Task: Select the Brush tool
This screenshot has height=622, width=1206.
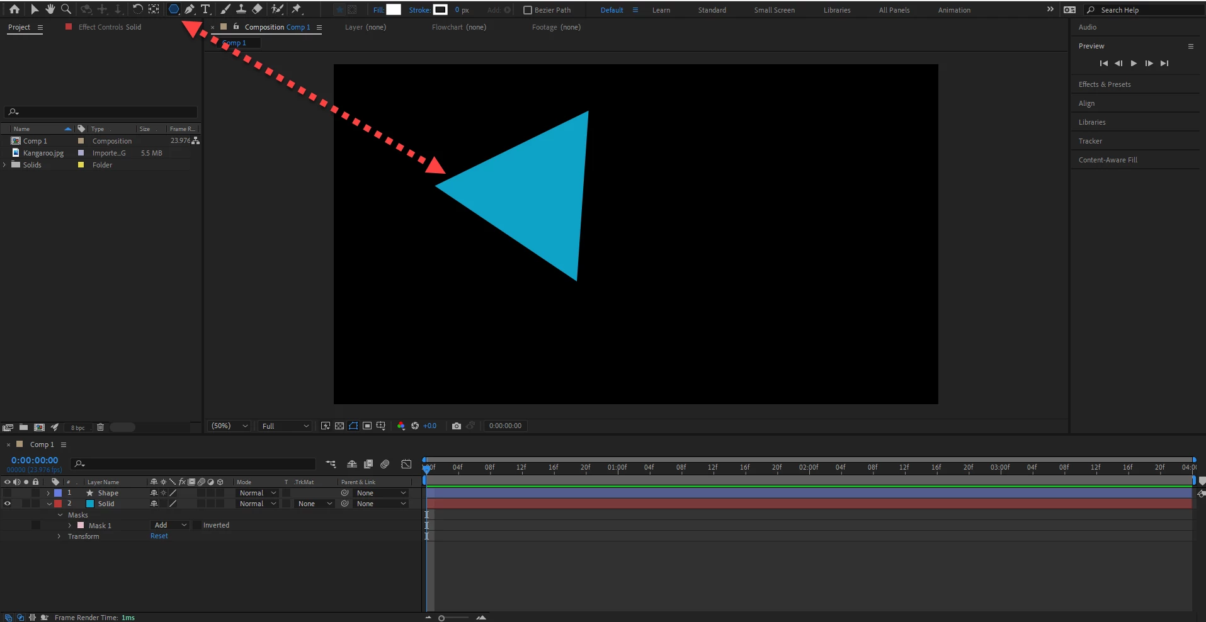Action: [x=225, y=9]
